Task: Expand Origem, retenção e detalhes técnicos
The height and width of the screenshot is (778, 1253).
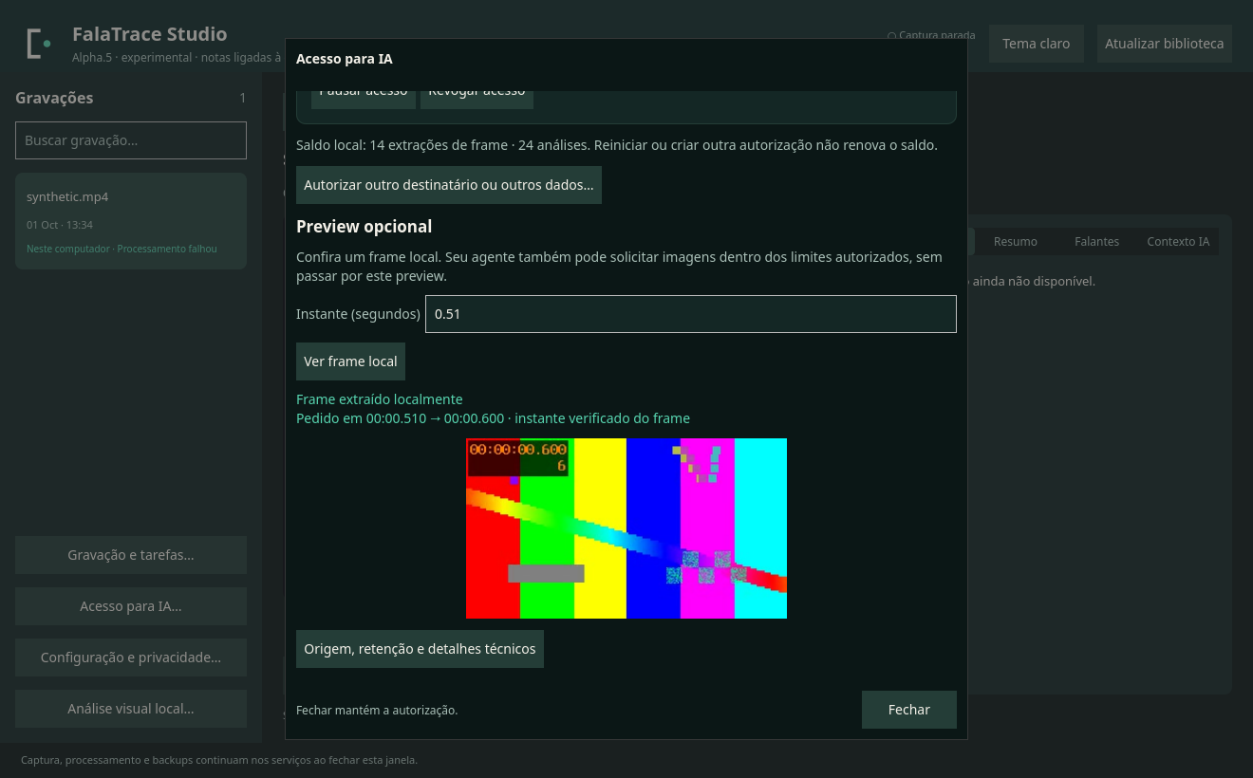Action: [x=420, y=649]
